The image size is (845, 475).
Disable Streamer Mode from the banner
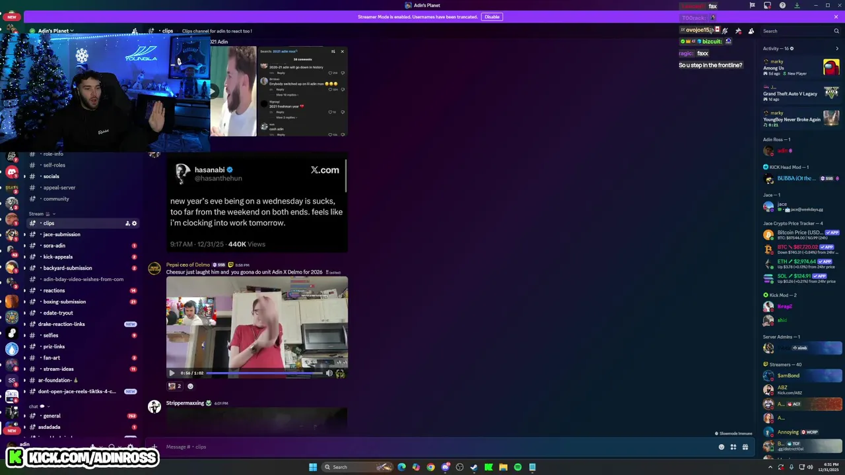[x=492, y=17]
